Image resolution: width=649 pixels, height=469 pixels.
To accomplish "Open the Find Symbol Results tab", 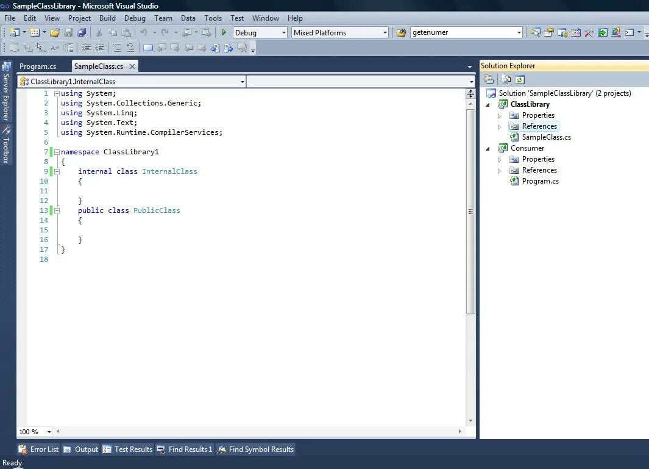I will [x=255, y=449].
